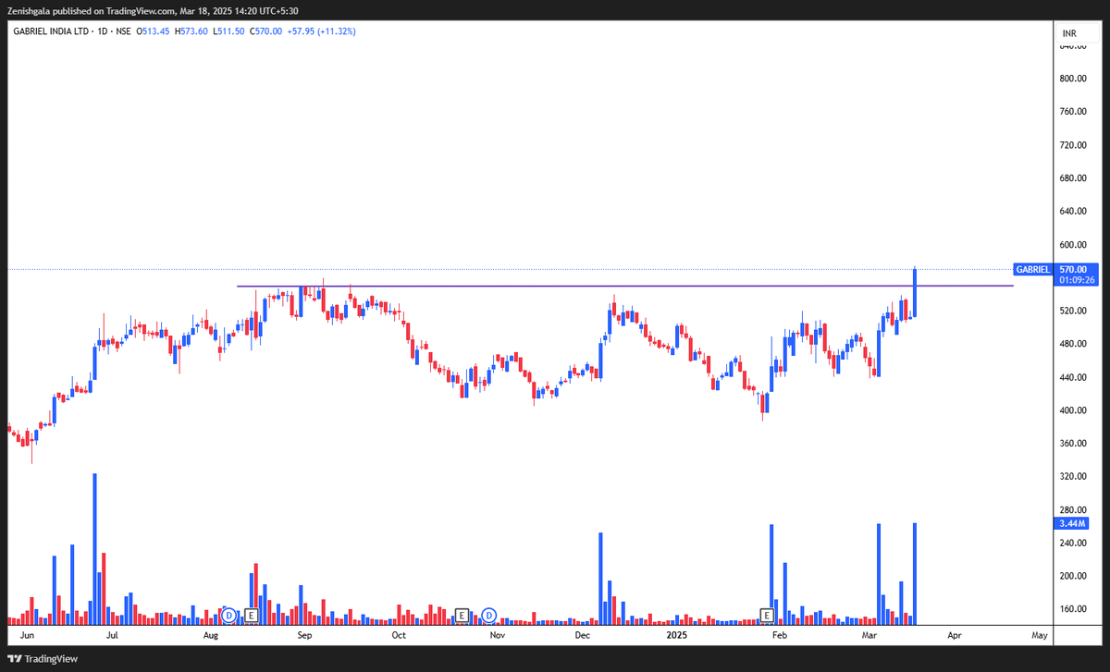The width and height of the screenshot is (1110, 672).
Task: Click the 680.00 price axis label
Action: click(1073, 178)
